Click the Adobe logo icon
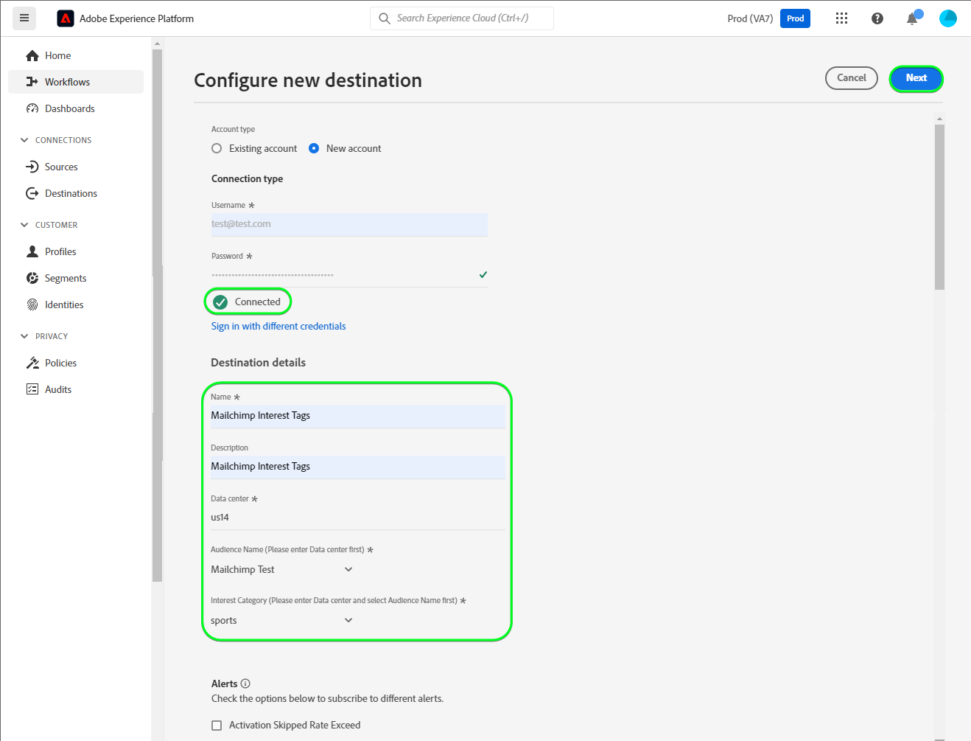971x741 pixels. coord(66,18)
